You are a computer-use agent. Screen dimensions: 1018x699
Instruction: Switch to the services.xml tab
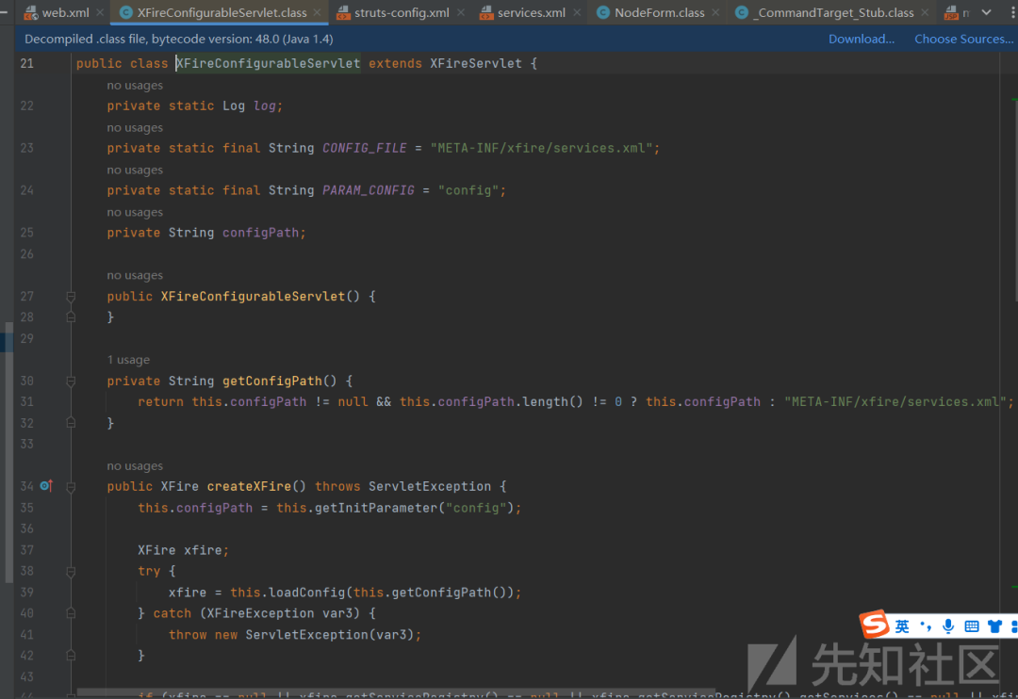click(x=531, y=12)
